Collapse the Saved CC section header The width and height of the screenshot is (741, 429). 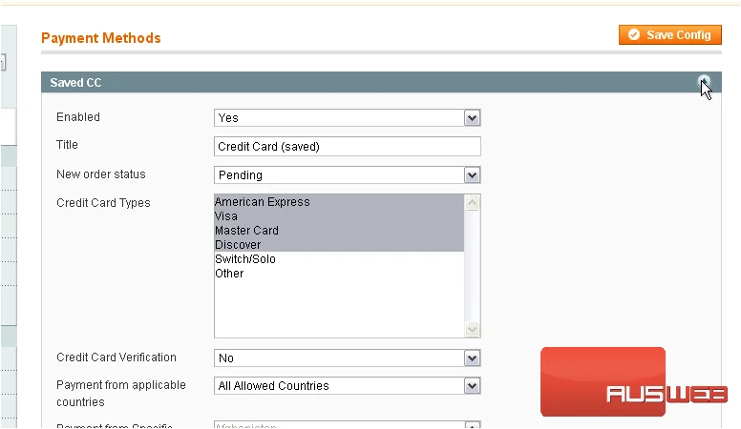coord(381,82)
